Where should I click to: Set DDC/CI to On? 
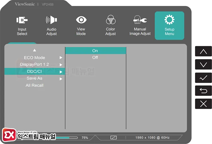(95, 51)
